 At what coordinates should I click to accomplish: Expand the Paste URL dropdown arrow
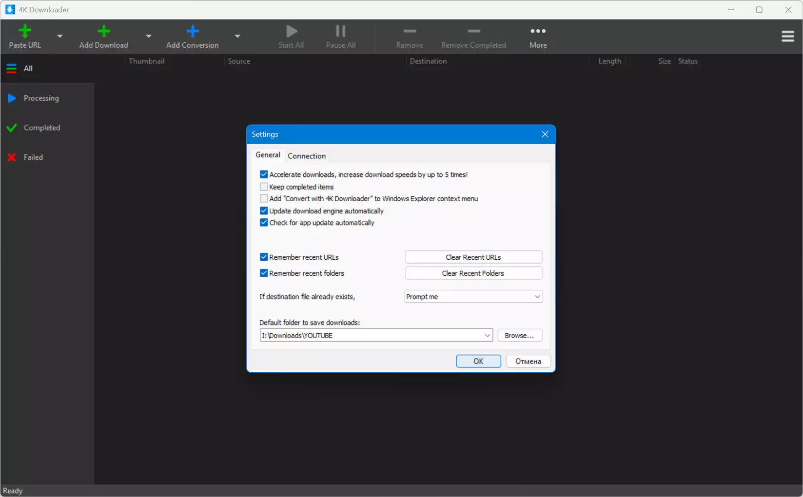click(60, 36)
